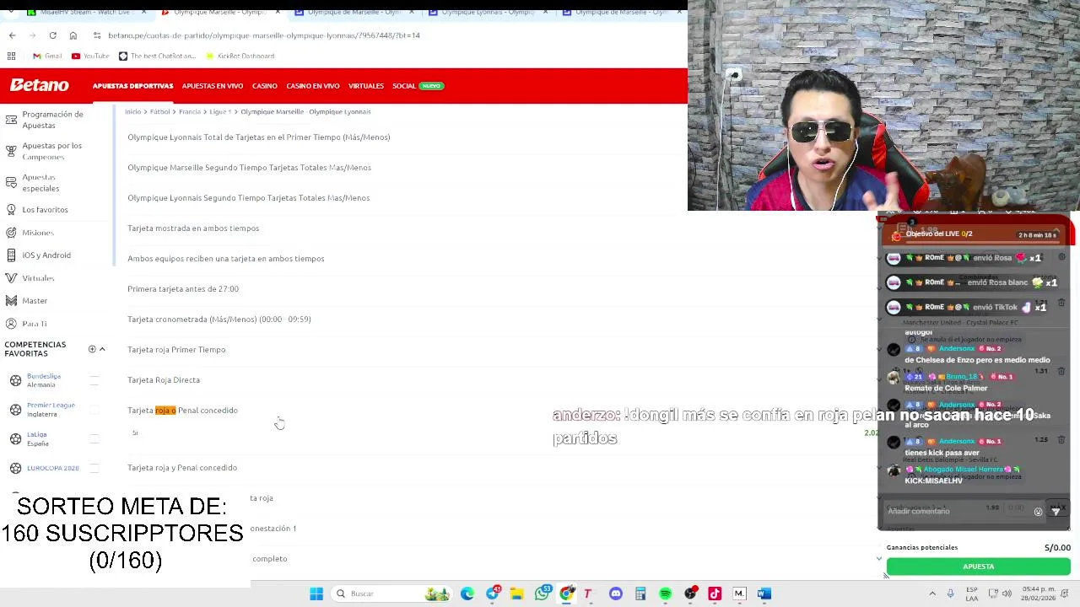Open Apuestas por los Campeones

click(x=52, y=151)
